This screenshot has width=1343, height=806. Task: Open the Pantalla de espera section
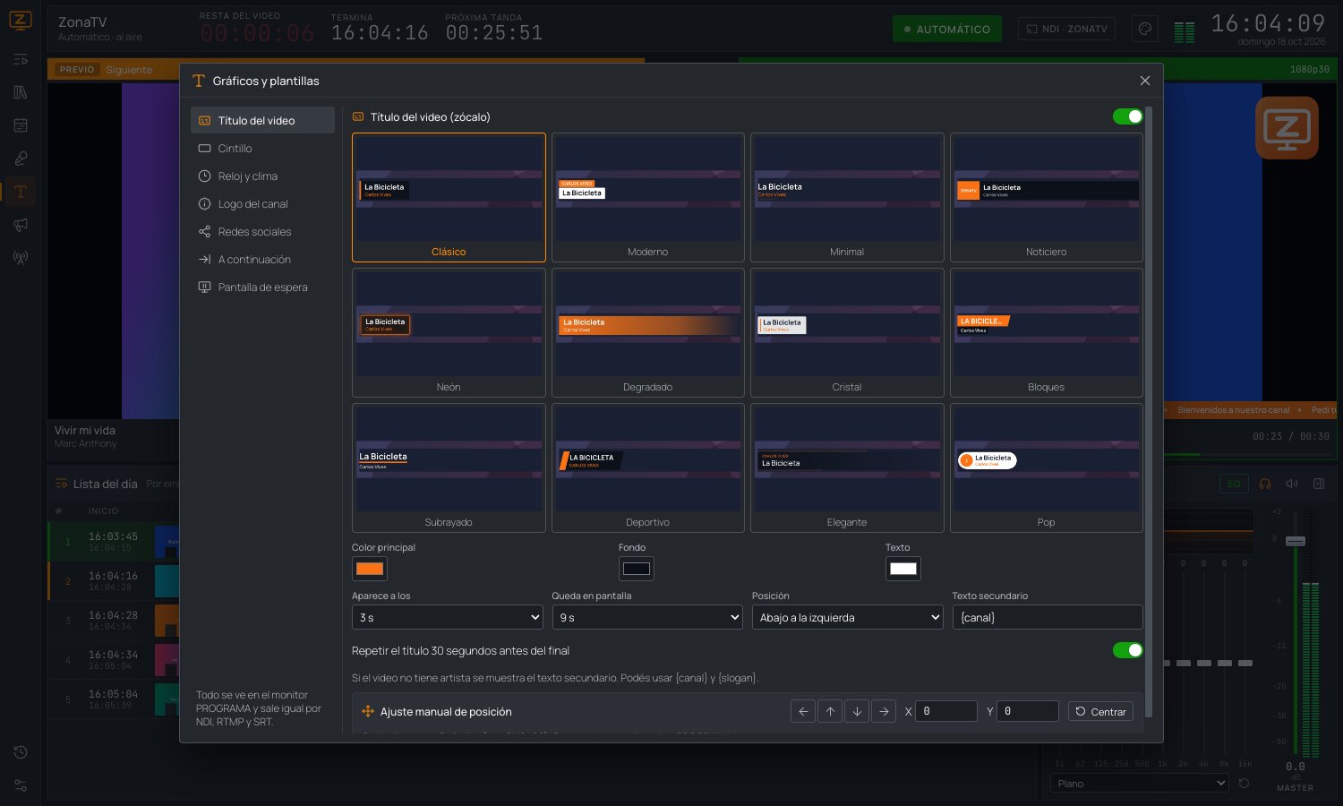pyautogui.click(x=262, y=287)
